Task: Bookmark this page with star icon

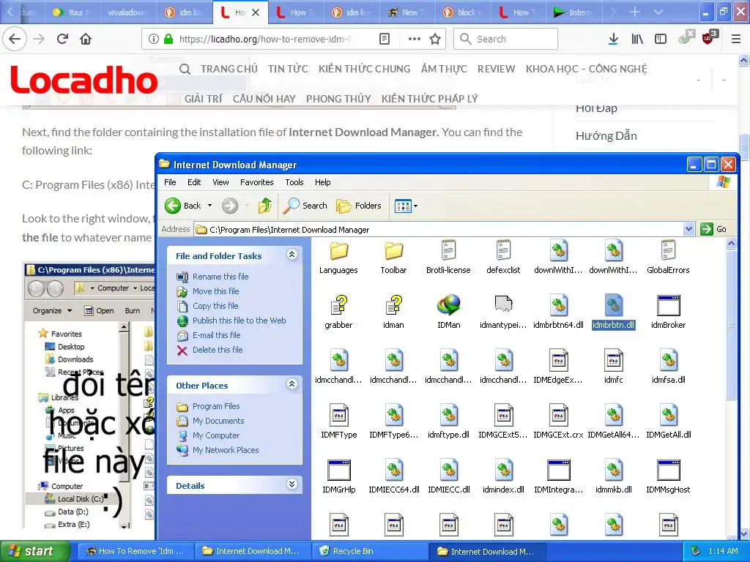Action: coord(435,39)
